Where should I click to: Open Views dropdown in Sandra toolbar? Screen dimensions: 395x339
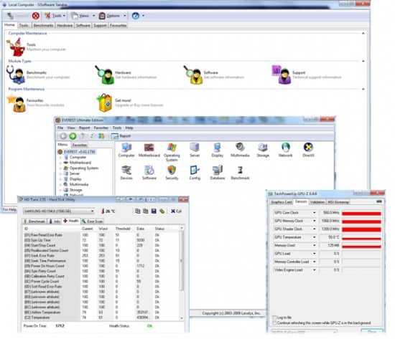point(83,16)
